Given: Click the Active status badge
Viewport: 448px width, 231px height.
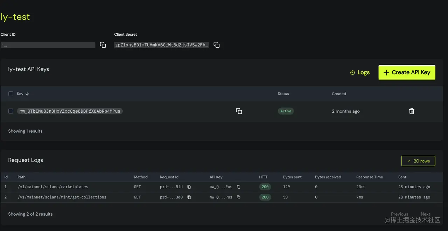Looking at the screenshot, I should pyautogui.click(x=286, y=111).
